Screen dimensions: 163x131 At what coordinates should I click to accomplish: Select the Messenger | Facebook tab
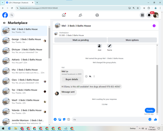pyautogui.click(x=20, y=3)
